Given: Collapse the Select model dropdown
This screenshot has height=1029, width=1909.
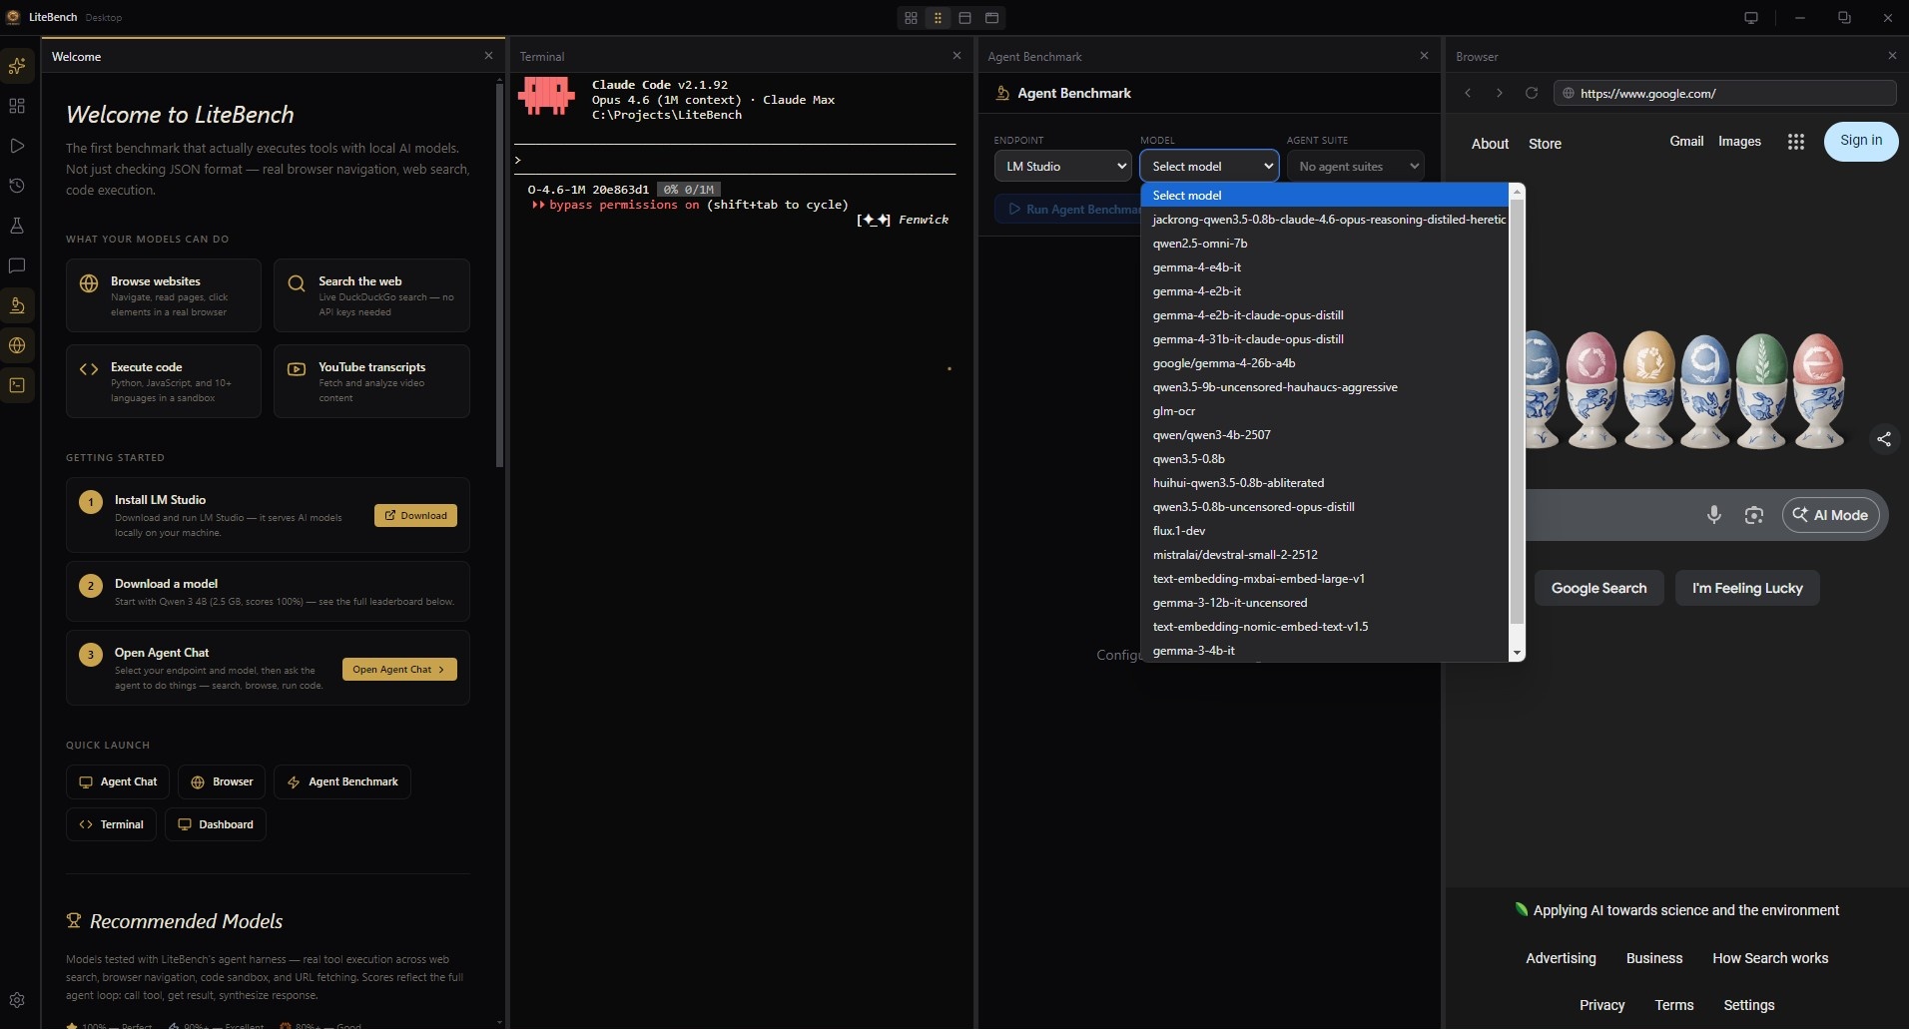Looking at the screenshot, I should (x=1209, y=166).
